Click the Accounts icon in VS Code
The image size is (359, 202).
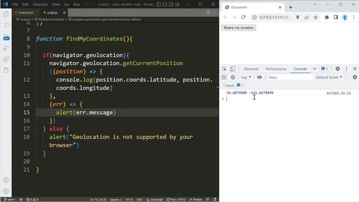pos(6,180)
